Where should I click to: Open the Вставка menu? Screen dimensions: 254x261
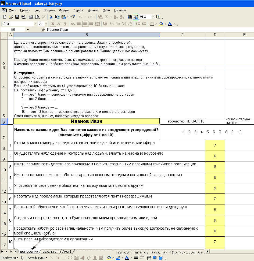(49, 10)
